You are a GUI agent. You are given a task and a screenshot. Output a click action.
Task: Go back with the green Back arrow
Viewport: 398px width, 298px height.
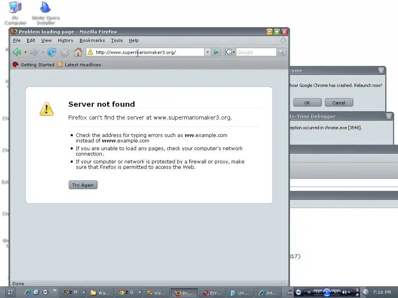17,52
